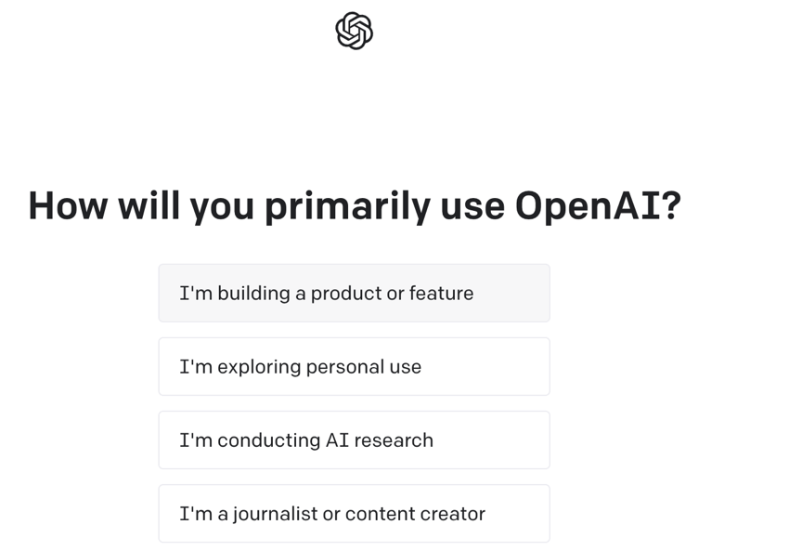Choose the personal use answer
Image resolution: width=802 pixels, height=551 pixels.
tap(354, 367)
